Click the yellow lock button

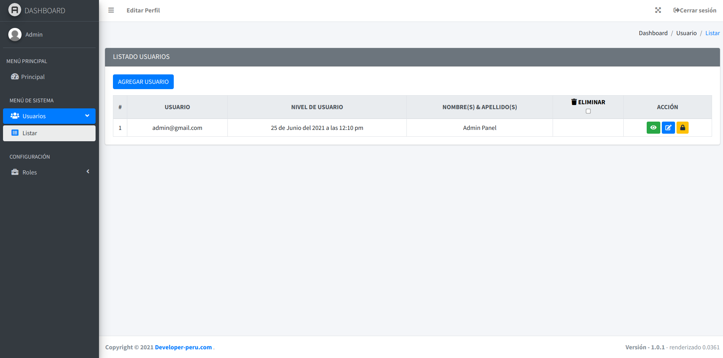pos(683,128)
